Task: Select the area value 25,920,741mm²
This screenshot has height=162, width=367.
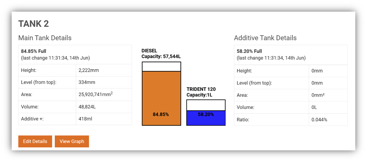Action: [x=96, y=95]
